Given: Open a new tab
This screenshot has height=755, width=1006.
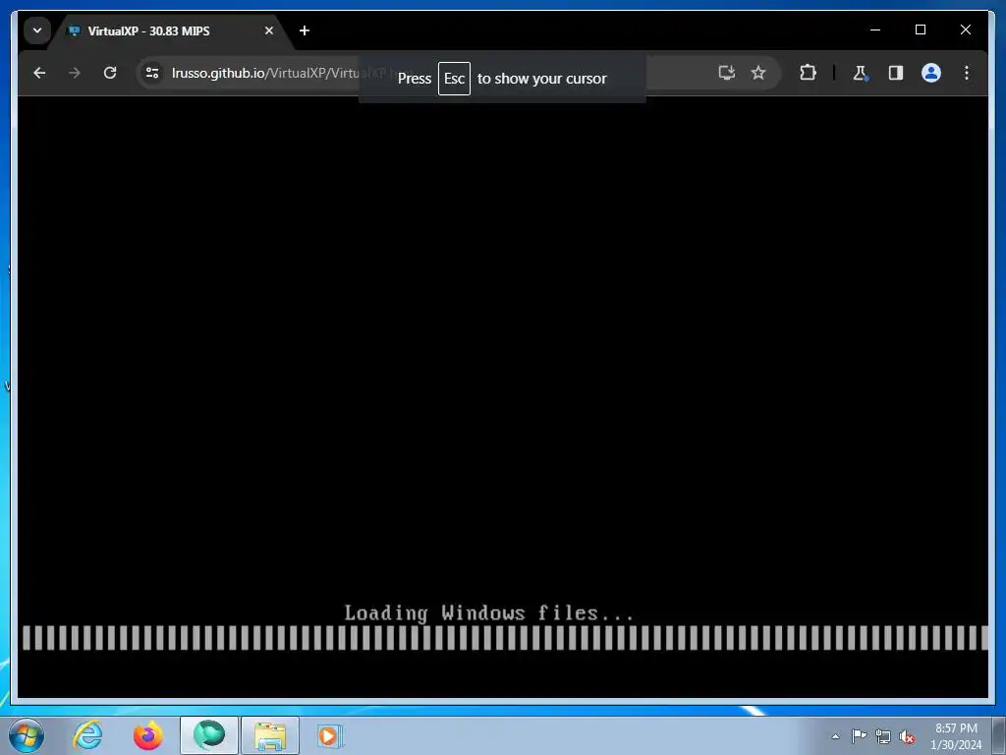Looking at the screenshot, I should click(x=305, y=30).
